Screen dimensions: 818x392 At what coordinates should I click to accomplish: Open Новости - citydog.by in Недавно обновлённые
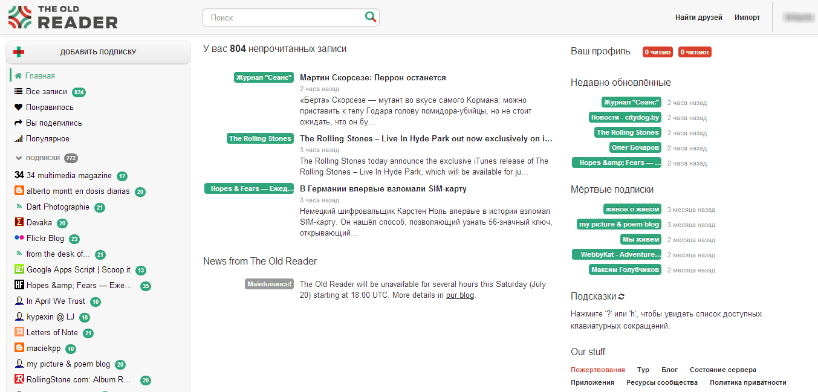(x=625, y=117)
